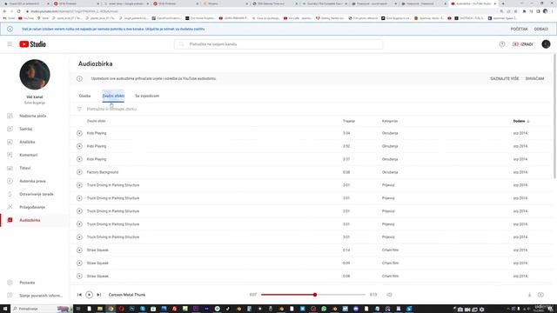
Task: Open the account avatar in header
Action: point(546,44)
